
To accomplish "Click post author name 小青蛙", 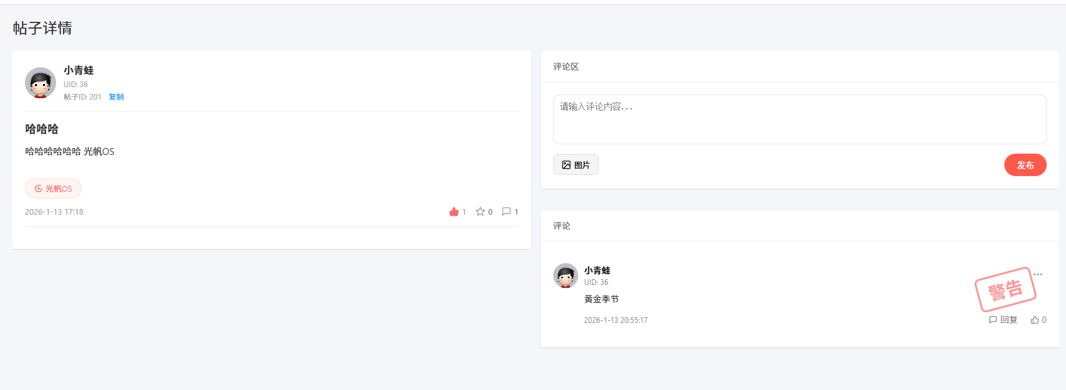I will (x=79, y=70).
